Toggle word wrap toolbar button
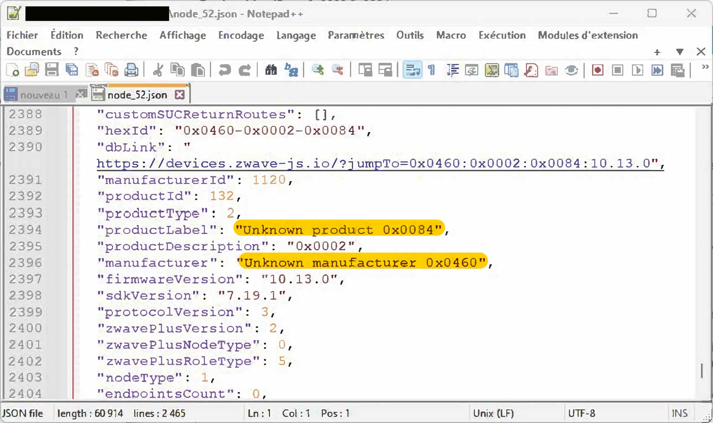Image resolution: width=713 pixels, height=423 pixels. click(x=412, y=70)
